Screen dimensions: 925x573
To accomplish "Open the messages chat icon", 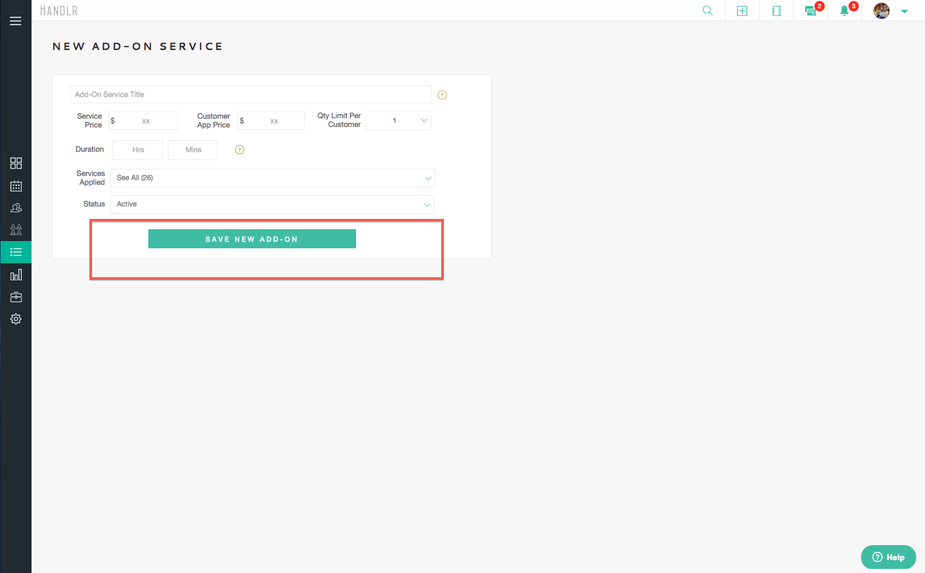I will tap(810, 11).
